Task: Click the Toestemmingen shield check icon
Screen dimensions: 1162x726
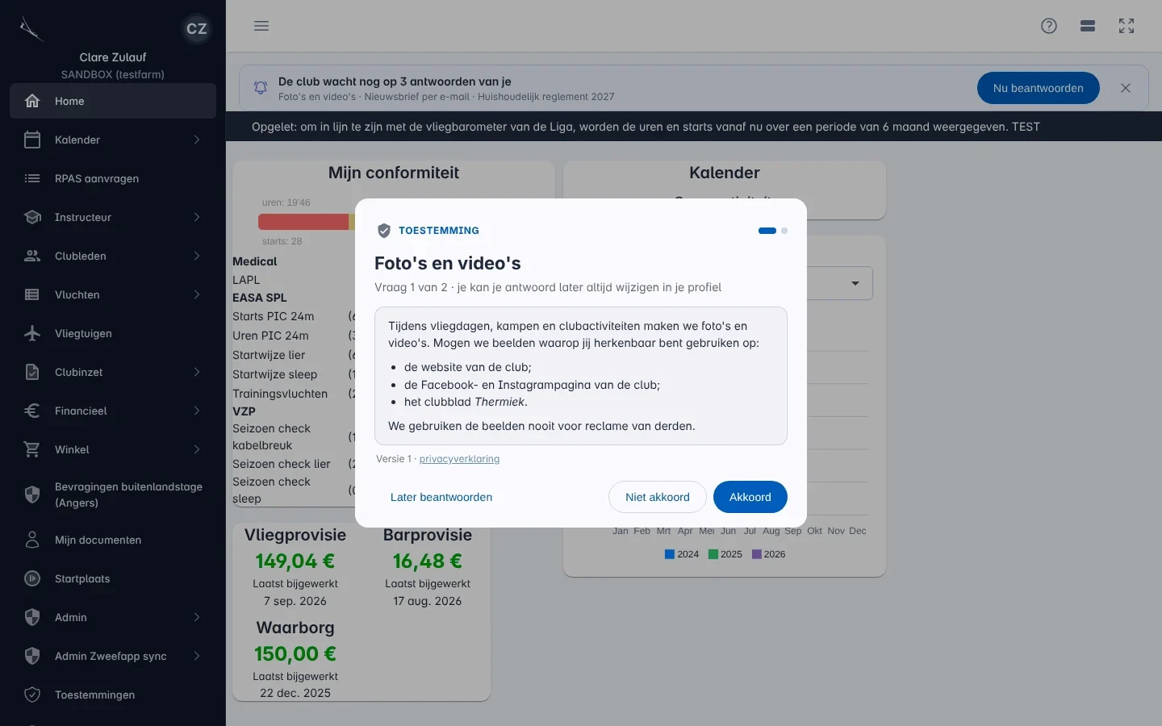Action: 32,695
